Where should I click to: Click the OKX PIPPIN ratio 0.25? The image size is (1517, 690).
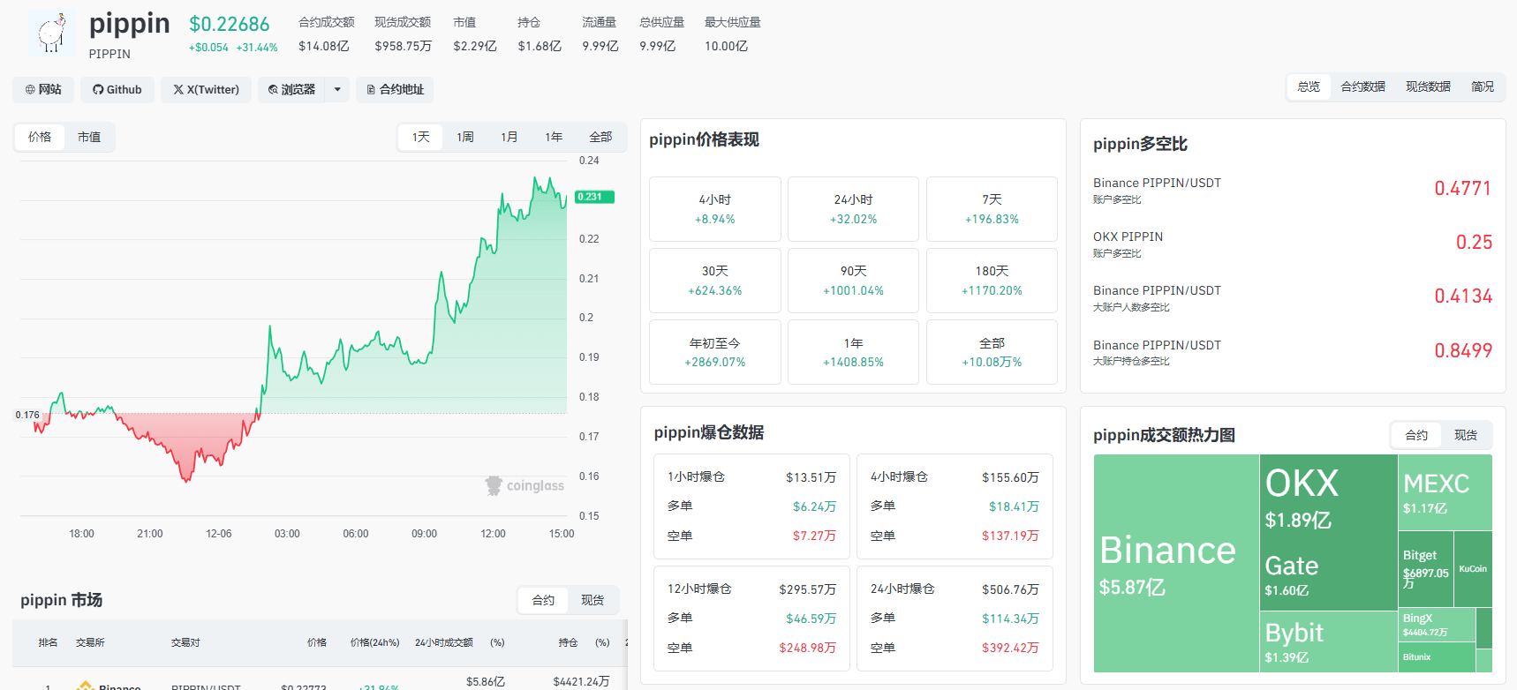[1474, 242]
